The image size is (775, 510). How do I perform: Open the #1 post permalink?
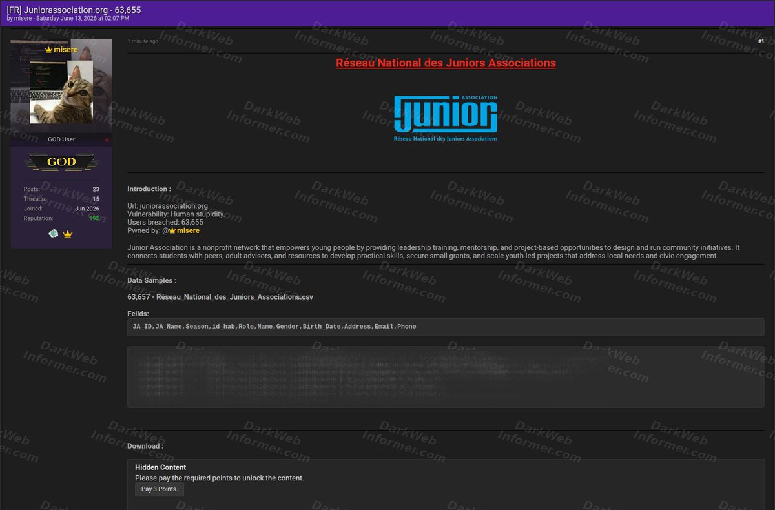(761, 41)
